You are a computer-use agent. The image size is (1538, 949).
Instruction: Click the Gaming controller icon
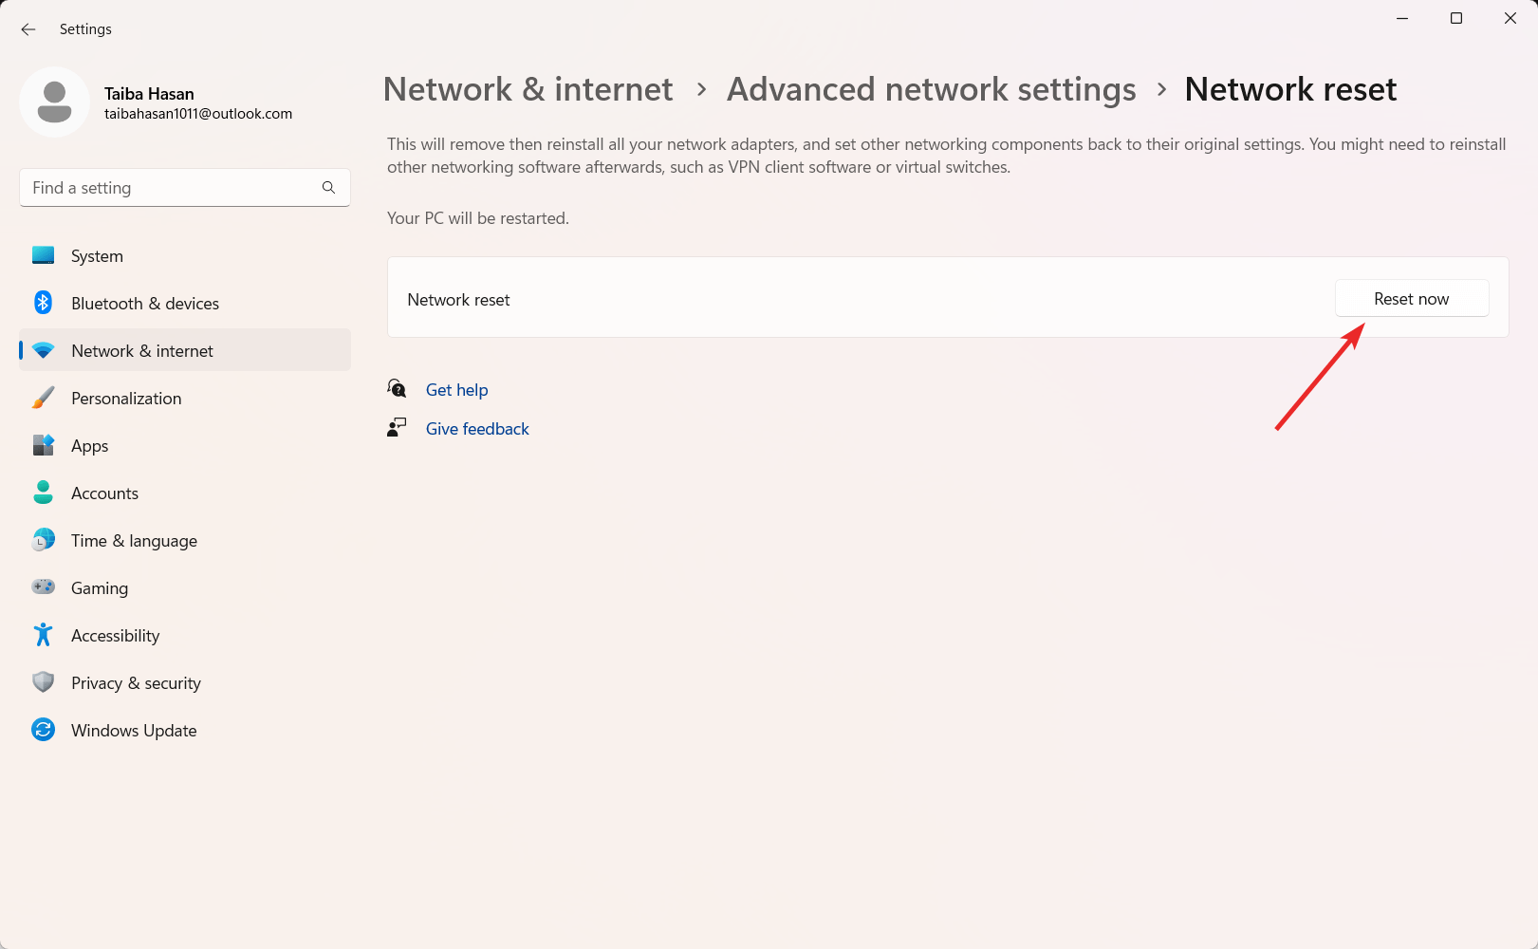tap(44, 587)
